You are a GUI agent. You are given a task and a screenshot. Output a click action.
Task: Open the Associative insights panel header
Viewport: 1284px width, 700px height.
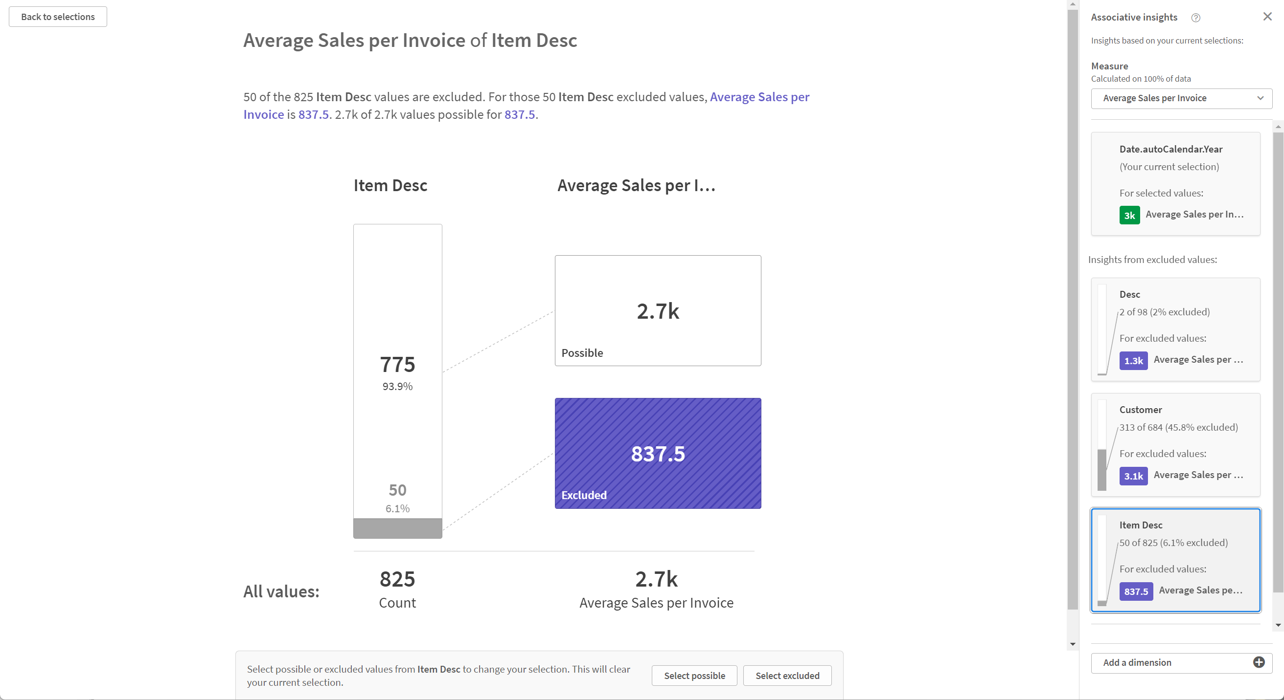click(1133, 17)
